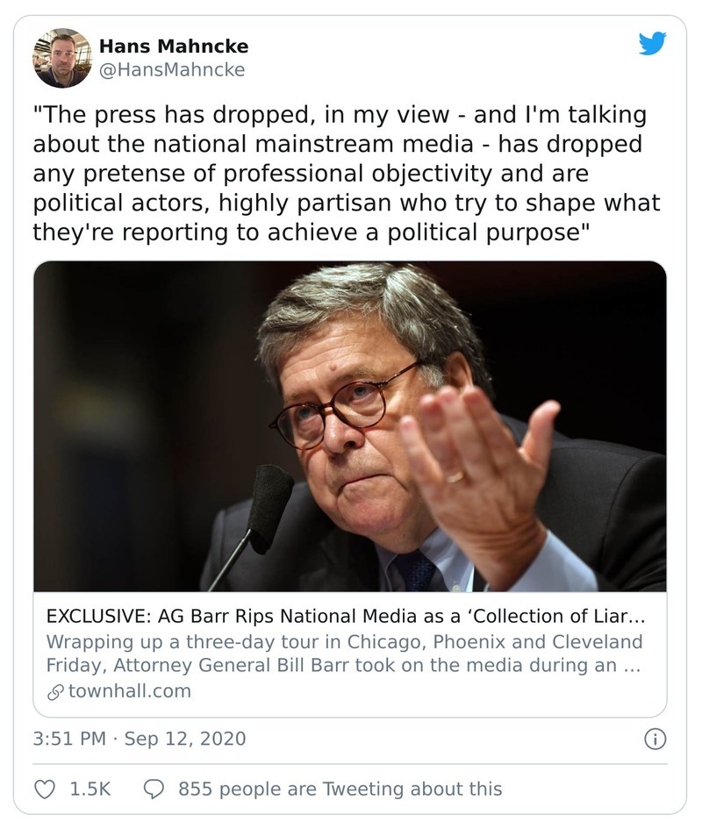This screenshot has height=829, width=702.
Task: Click the 1.5K likes count
Action: [x=90, y=789]
